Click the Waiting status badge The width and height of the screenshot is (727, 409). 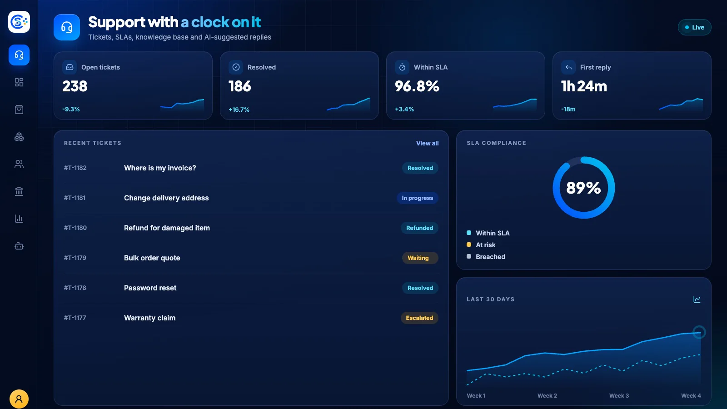tap(420, 258)
